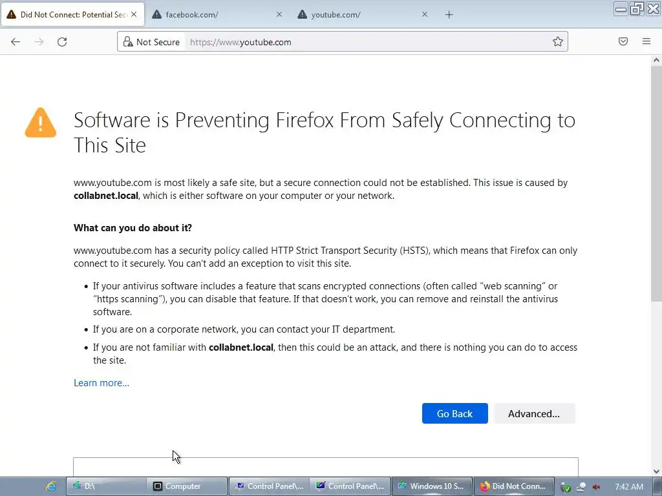Click the page scrollbar down arrow
This screenshot has height=496, width=662.
tap(656, 471)
